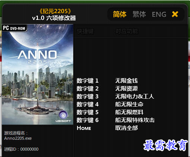This screenshot has height=157, width=190.
Task: Click the 对应功能 column header
Action: point(127,31)
